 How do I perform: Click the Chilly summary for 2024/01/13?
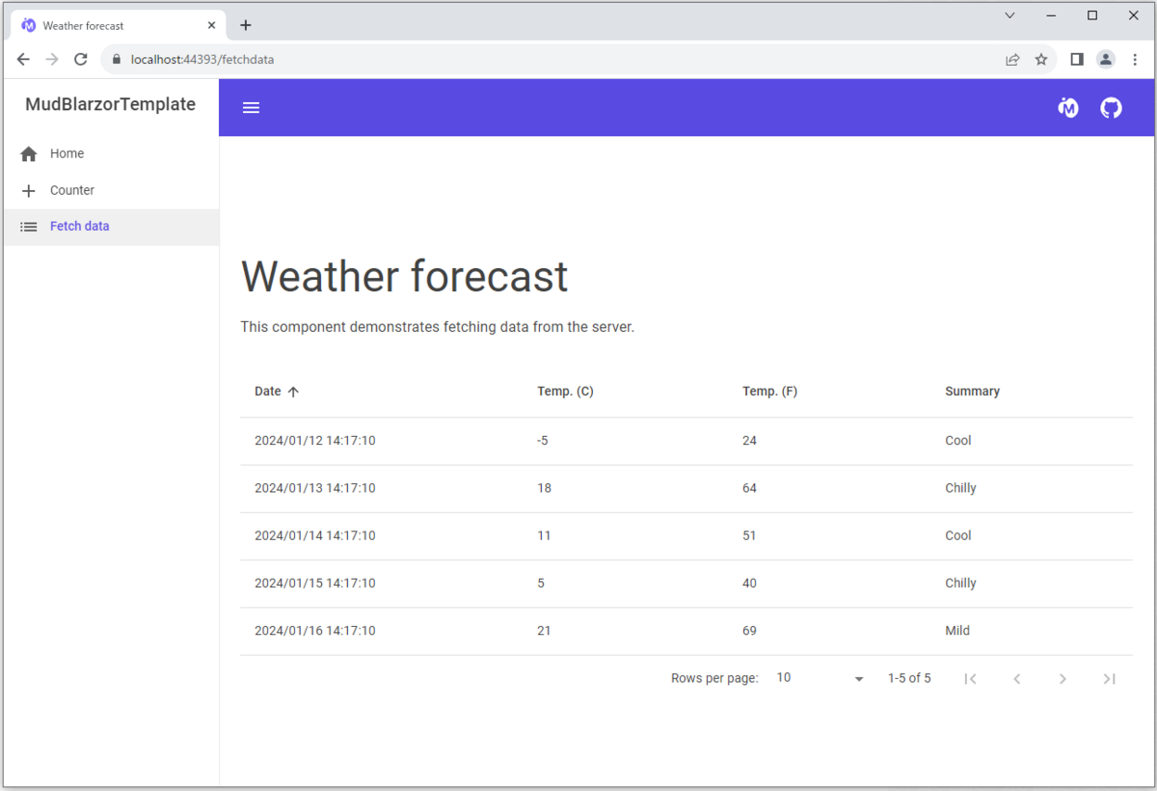[960, 488]
